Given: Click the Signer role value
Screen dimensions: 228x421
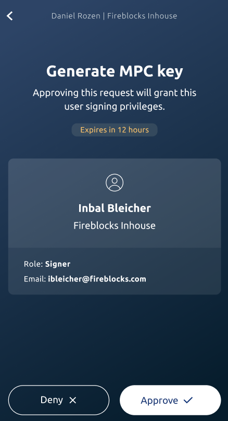Looking at the screenshot, I should [58, 264].
